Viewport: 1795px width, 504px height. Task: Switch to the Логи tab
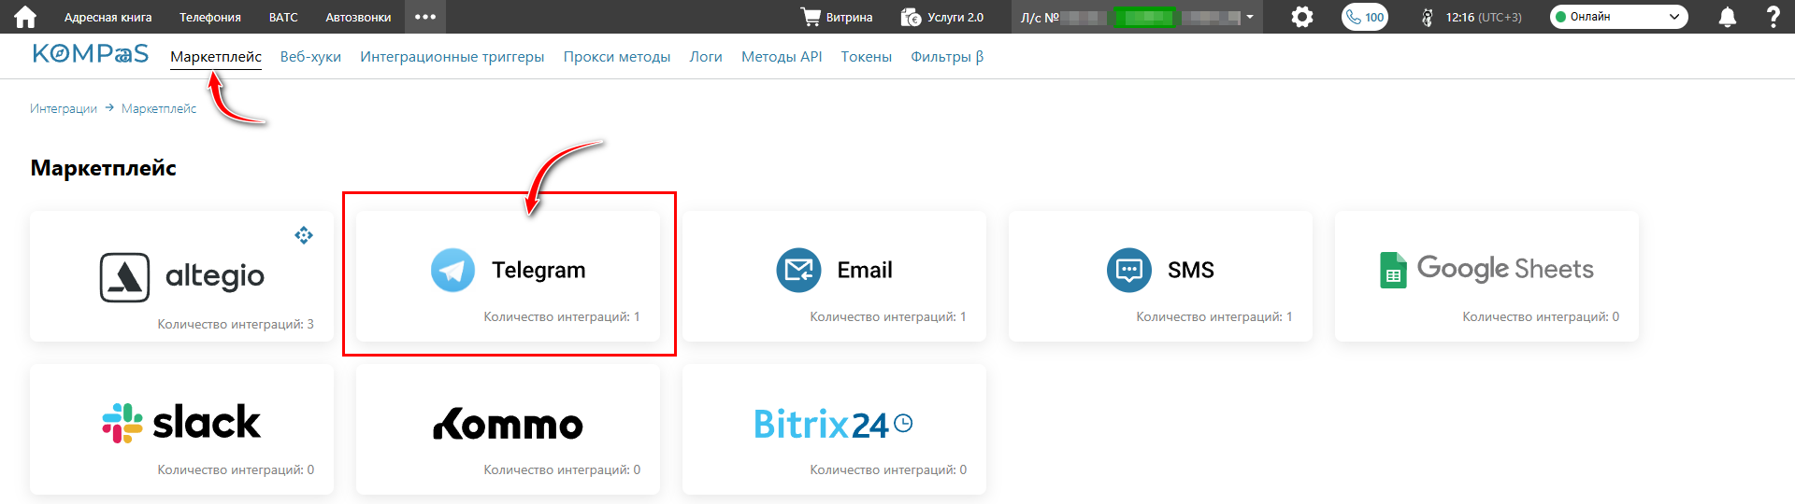(x=706, y=57)
